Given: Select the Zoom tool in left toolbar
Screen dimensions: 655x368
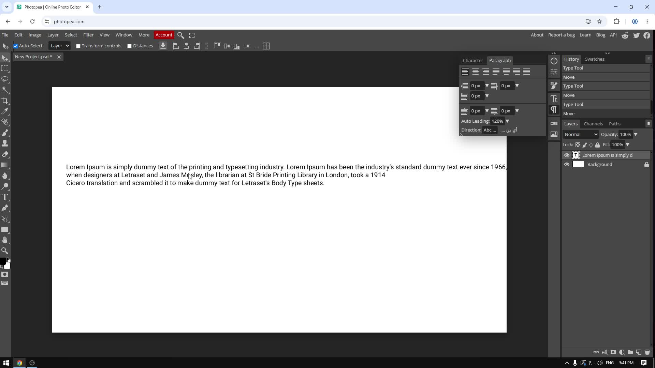Looking at the screenshot, I should click(5, 251).
